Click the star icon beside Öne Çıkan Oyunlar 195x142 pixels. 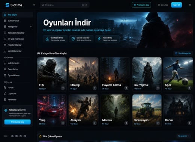click(40, 136)
